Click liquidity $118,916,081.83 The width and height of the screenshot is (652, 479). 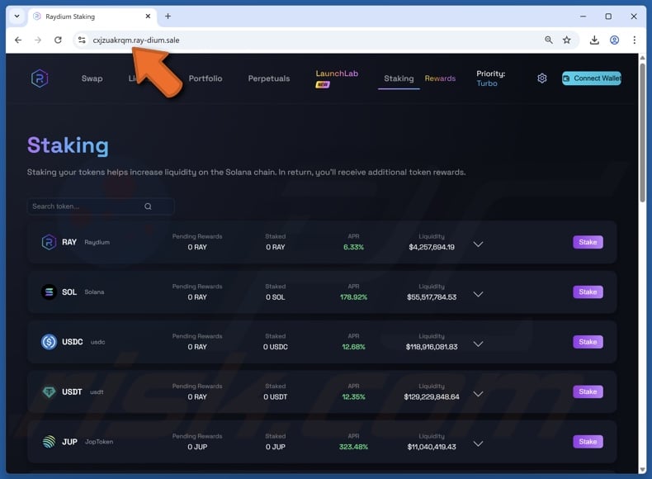(432, 347)
